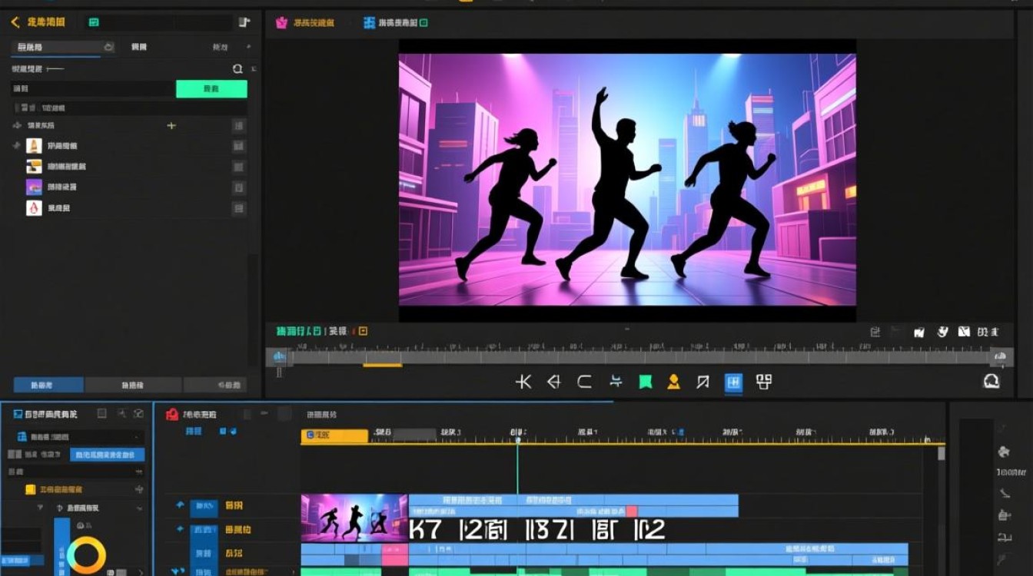
Task: Click the red camera icon in timeline header
Action: 172,414
